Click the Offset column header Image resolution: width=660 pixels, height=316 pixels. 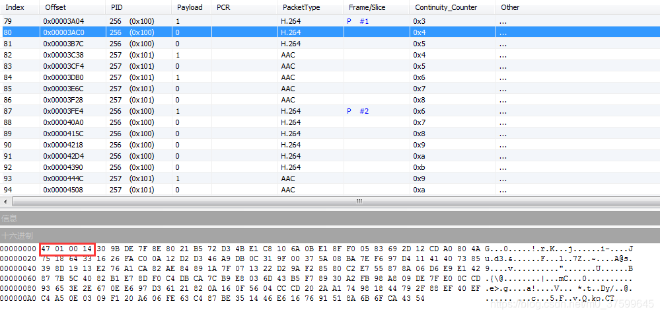click(73, 7)
